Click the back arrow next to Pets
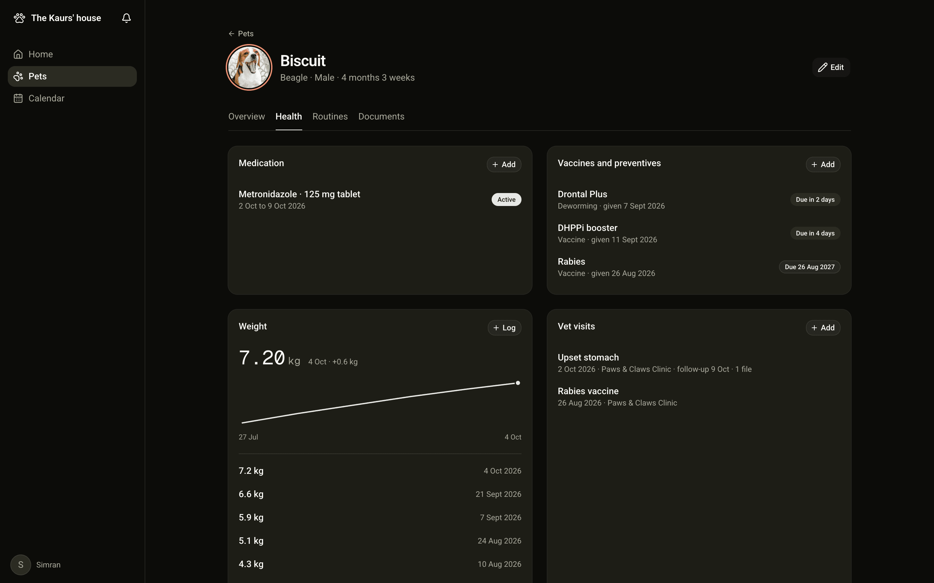The height and width of the screenshot is (583, 934). [x=231, y=34]
